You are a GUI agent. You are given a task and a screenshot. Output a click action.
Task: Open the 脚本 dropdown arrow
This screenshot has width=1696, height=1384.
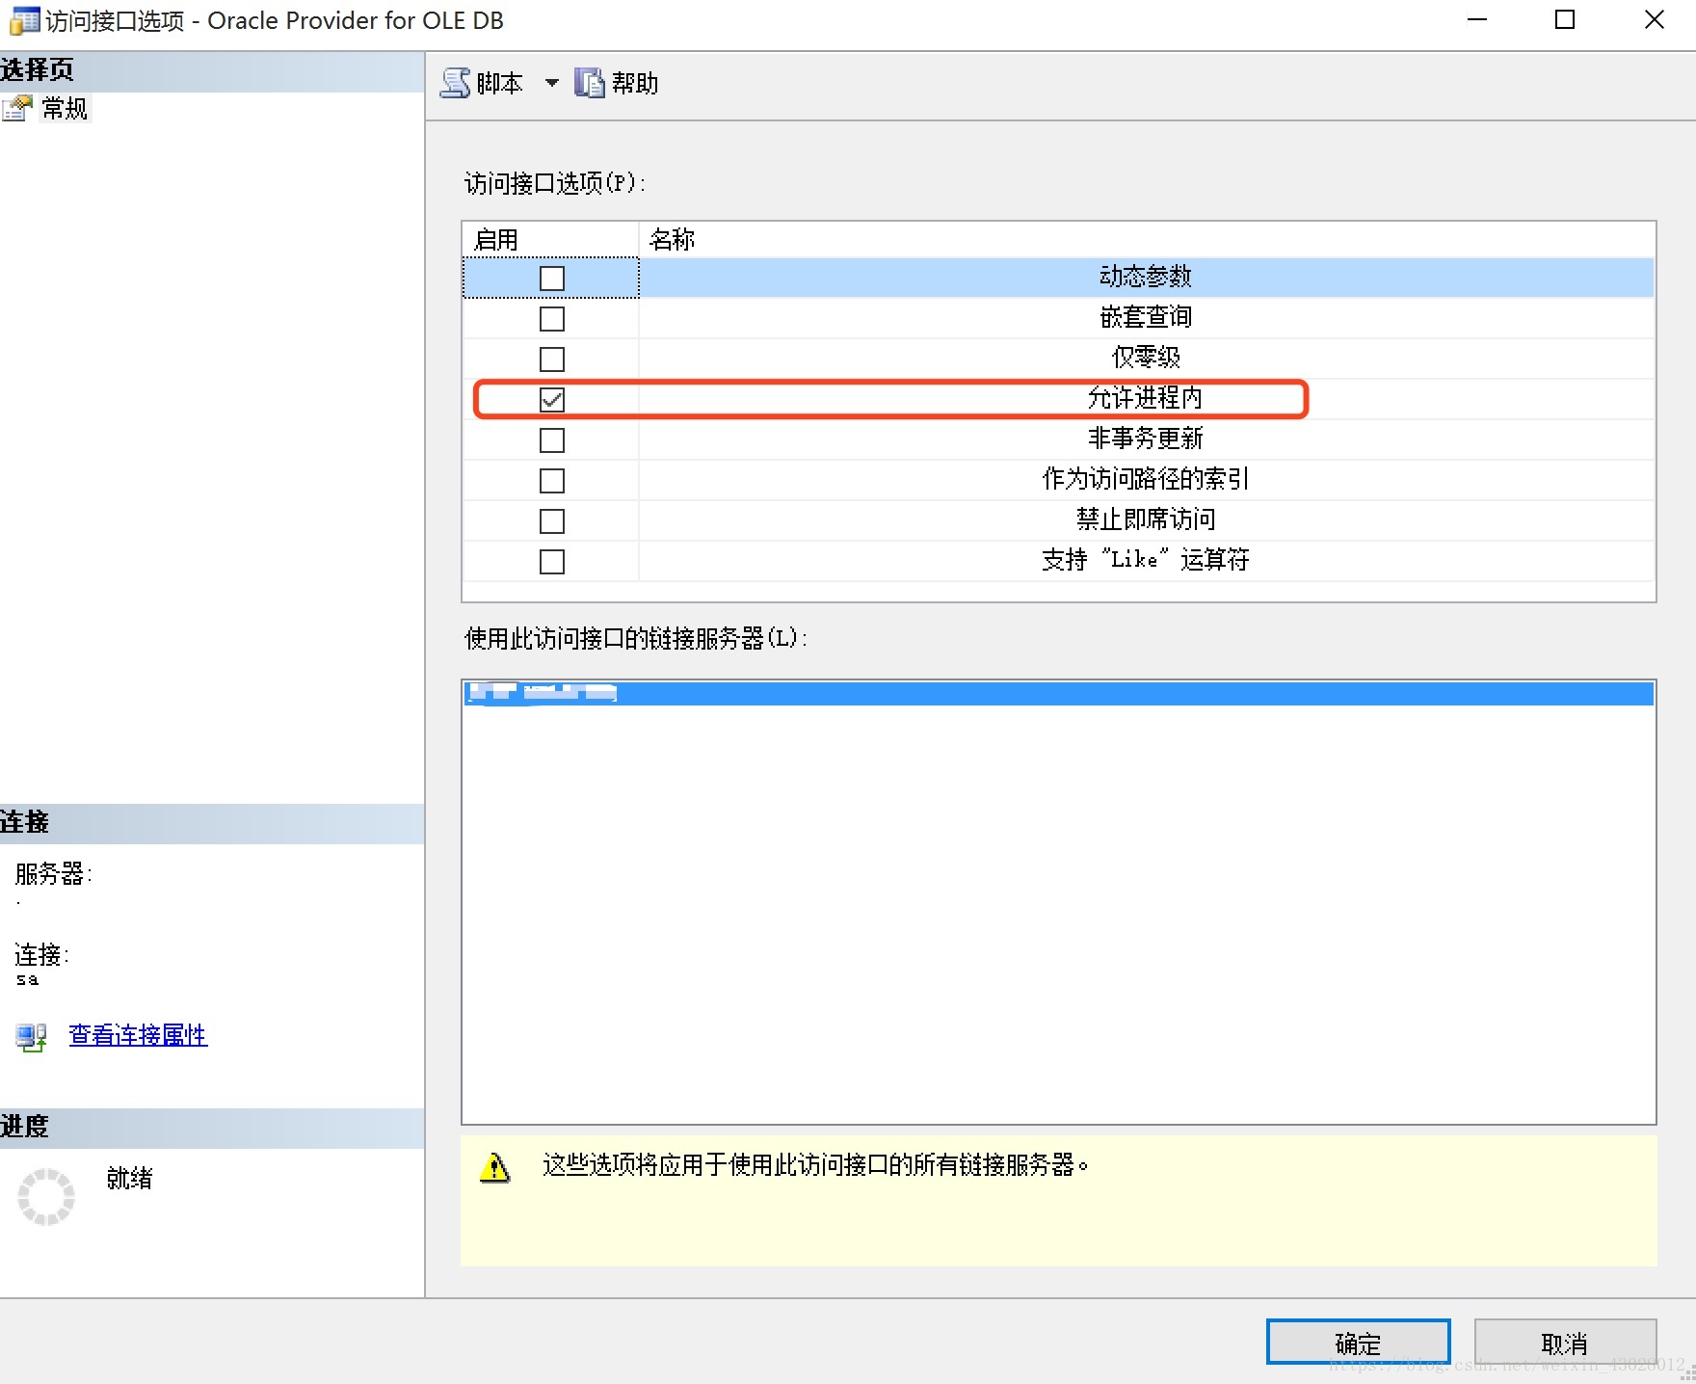(552, 83)
